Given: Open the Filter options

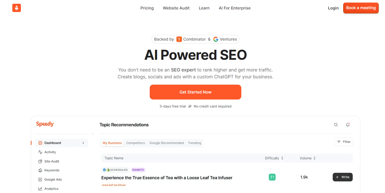Looking at the screenshot, I should [x=344, y=142].
